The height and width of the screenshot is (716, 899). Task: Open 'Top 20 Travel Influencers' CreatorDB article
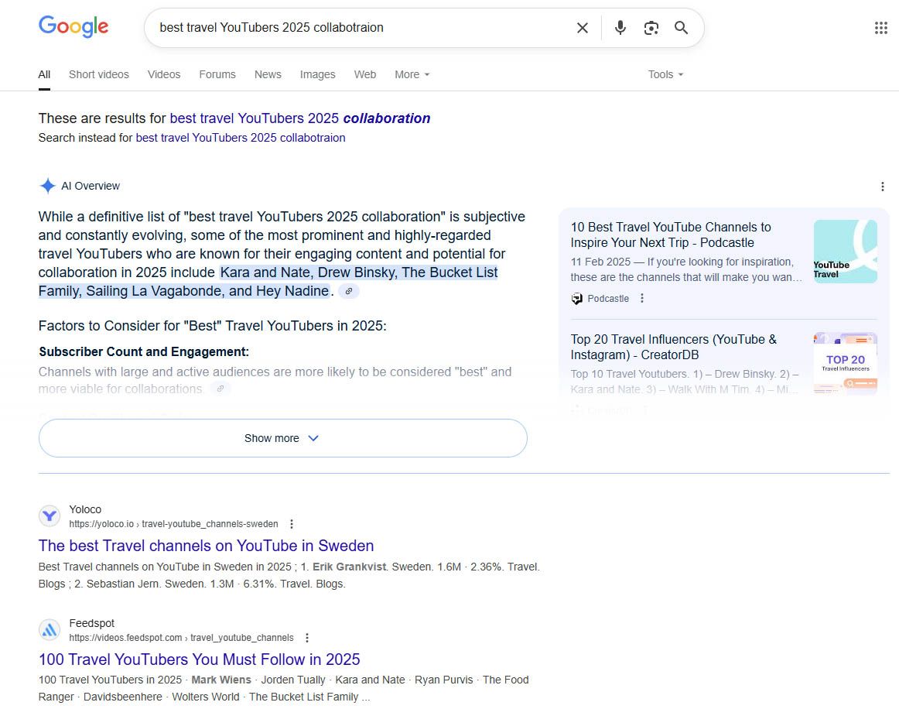point(674,347)
